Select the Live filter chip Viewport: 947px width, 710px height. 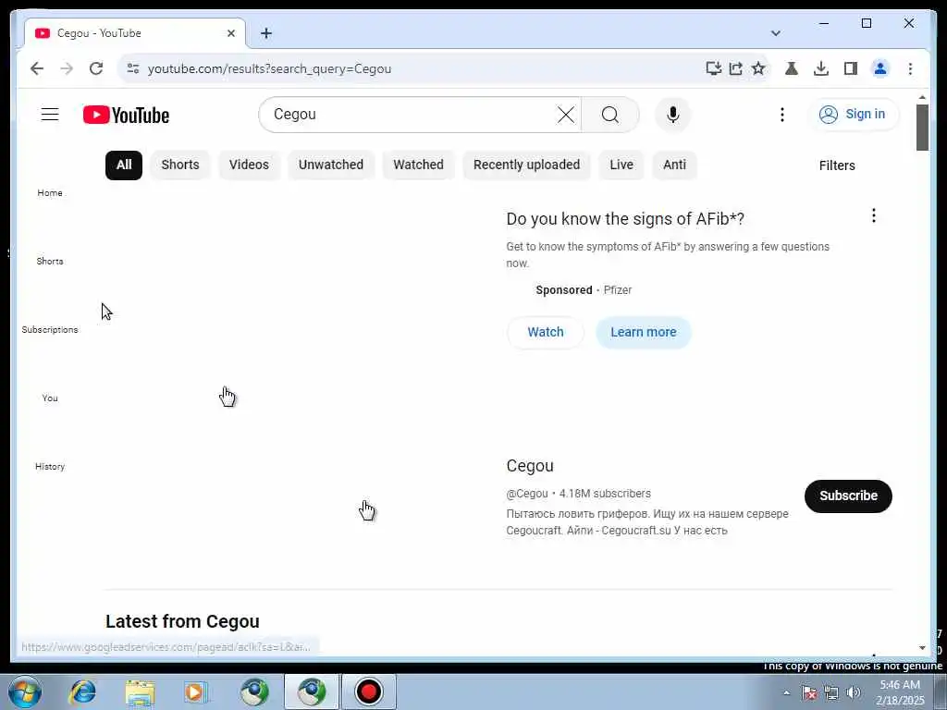click(621, 165)
